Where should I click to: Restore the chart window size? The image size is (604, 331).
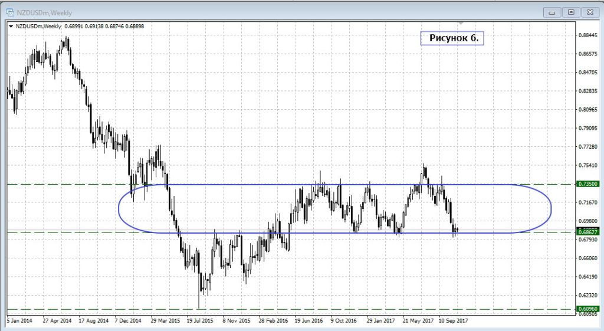click(570, 11)
